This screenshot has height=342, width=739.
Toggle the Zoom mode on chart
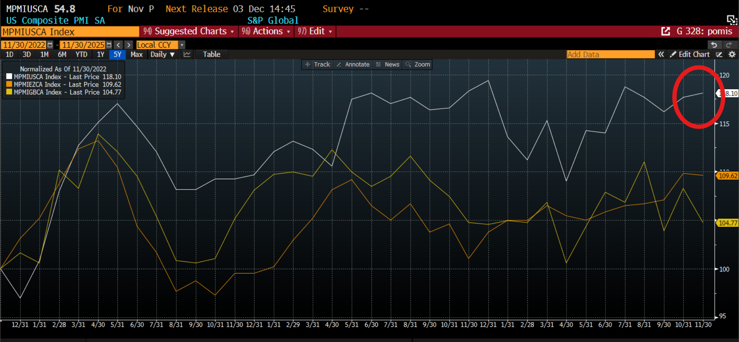(418, 65)
